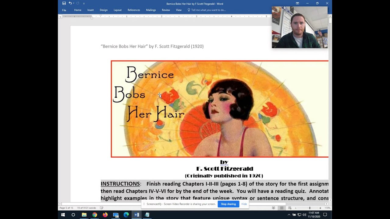Switch to the Home tab
The height and width of the screenshot is (219, 390).
[x=78, y=10]
